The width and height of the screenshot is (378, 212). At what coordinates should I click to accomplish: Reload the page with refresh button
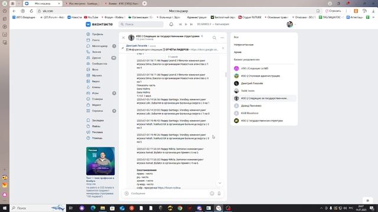coord(31,11)
